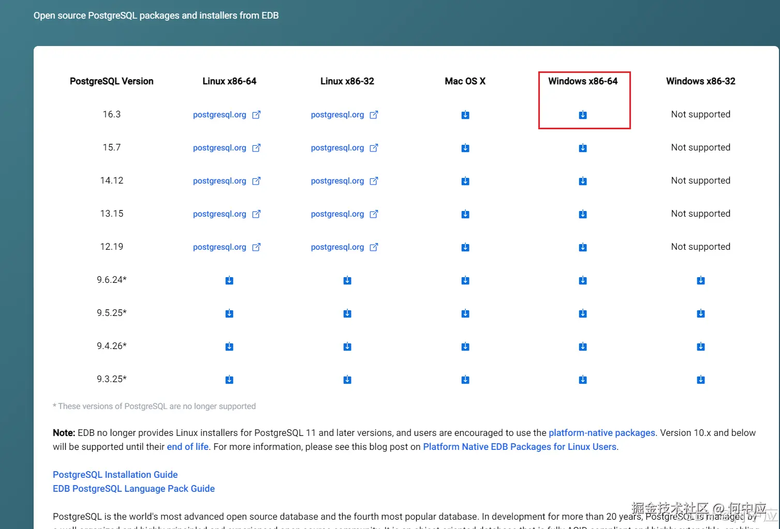Download PostgreSQL 9.4.26 for Mac OS X
Viewport: 780px width, 529px height.
click(x=465, y=346)
